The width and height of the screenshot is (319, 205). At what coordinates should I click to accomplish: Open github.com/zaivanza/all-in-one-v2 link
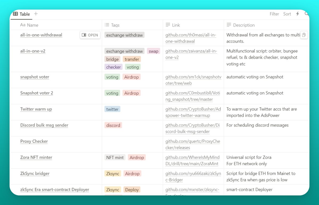(191, 54)
